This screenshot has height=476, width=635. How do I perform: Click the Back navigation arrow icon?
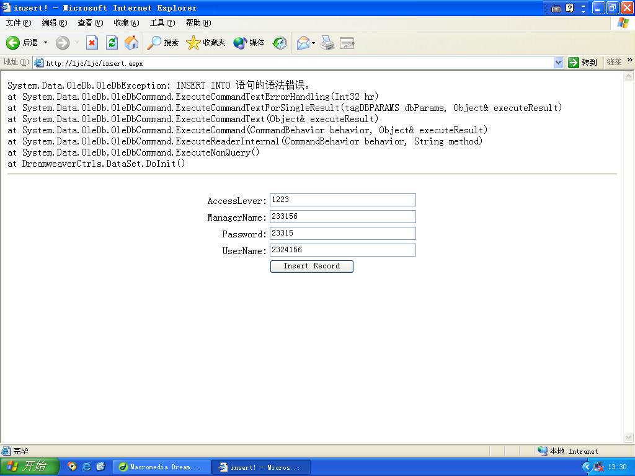pos(13,43)
